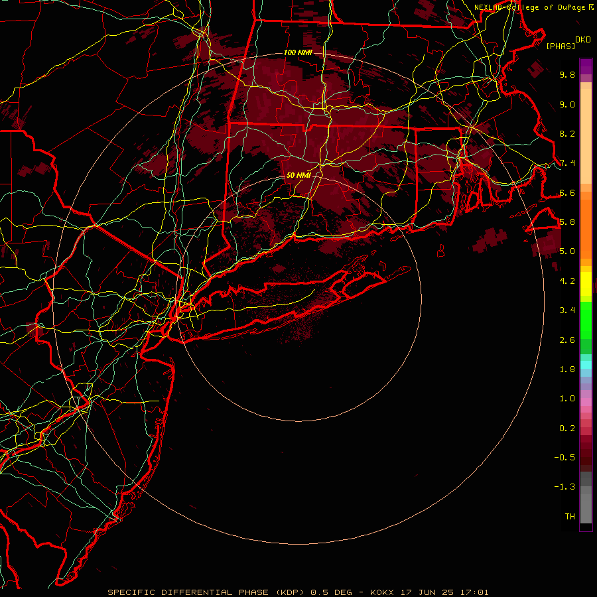Click the 0.2 color scale value
The image size is (597, 597).
567,429
